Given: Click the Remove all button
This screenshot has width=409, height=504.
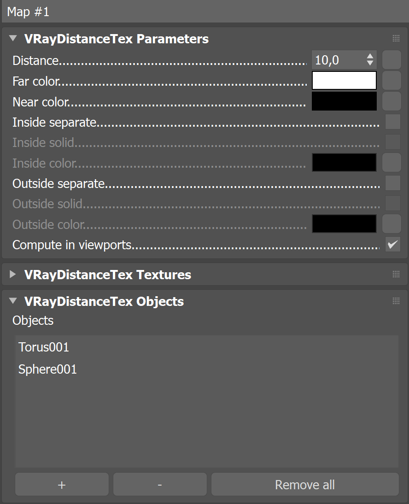Looking at the screenshot, I should tap(305, 484).
